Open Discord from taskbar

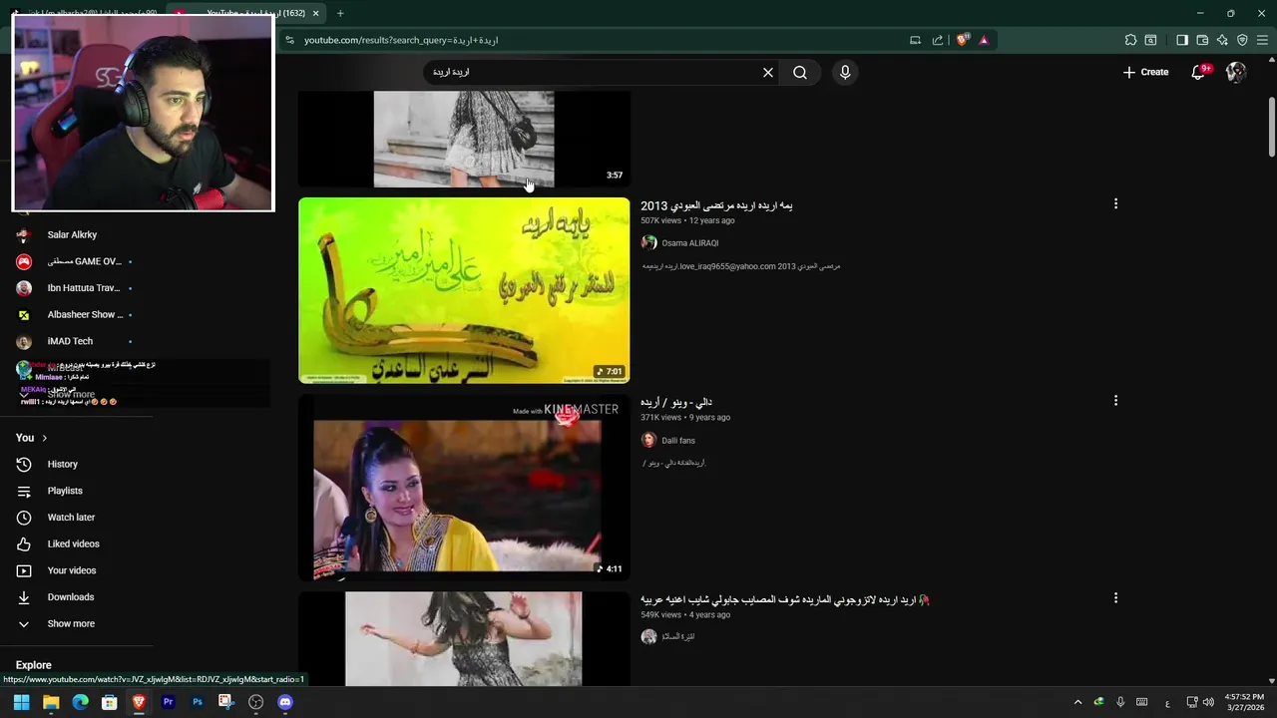(285, 702)
